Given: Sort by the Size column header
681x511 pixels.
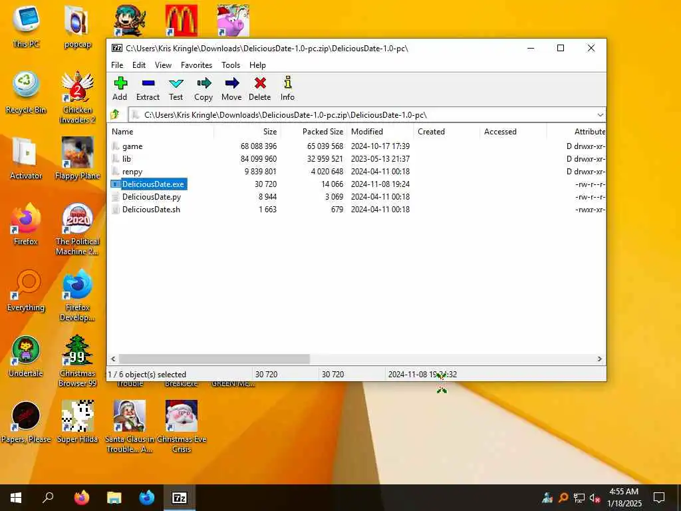Looking at the screenshot, I should pos(247,132).
